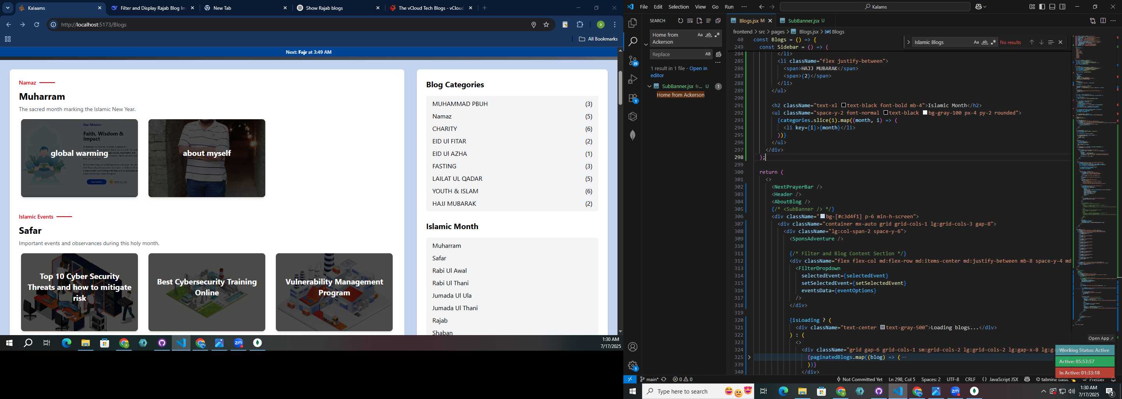Open the Run and Debug view

(632, 79)
